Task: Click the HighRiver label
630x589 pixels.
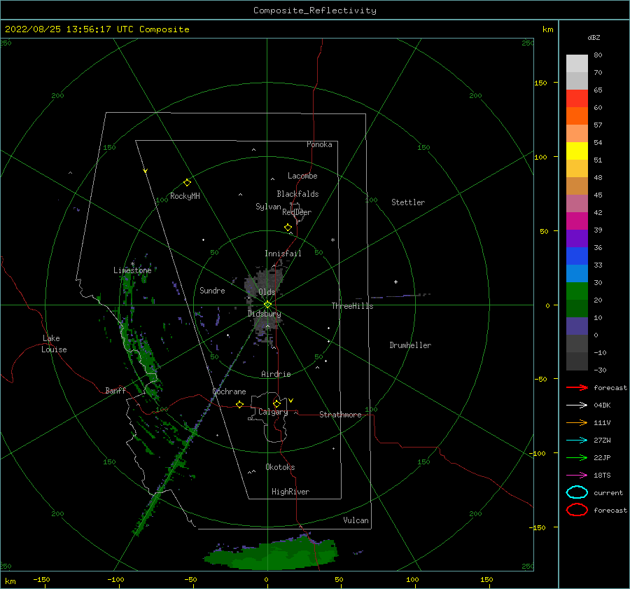Action: click(x=290, y=492)
